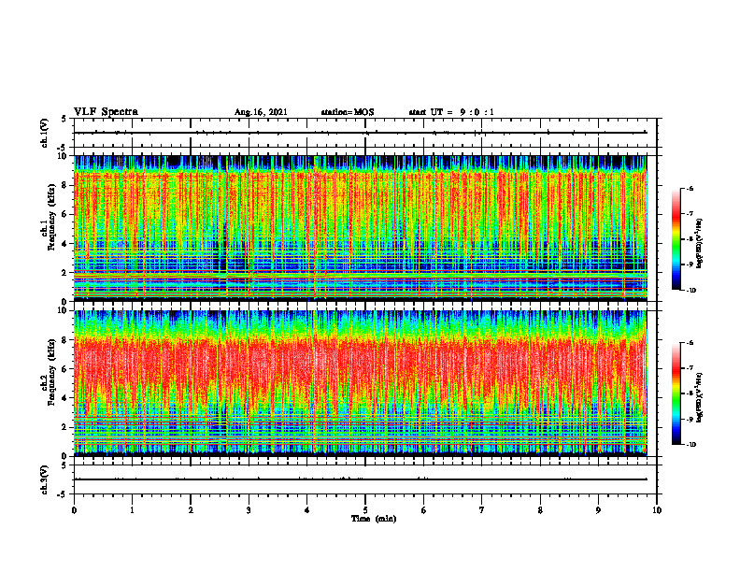This screenshot has width=740, height=572.
Task: Click the '8' kHz tick on ch.1 frequency axis
Action: click(65, 185)
